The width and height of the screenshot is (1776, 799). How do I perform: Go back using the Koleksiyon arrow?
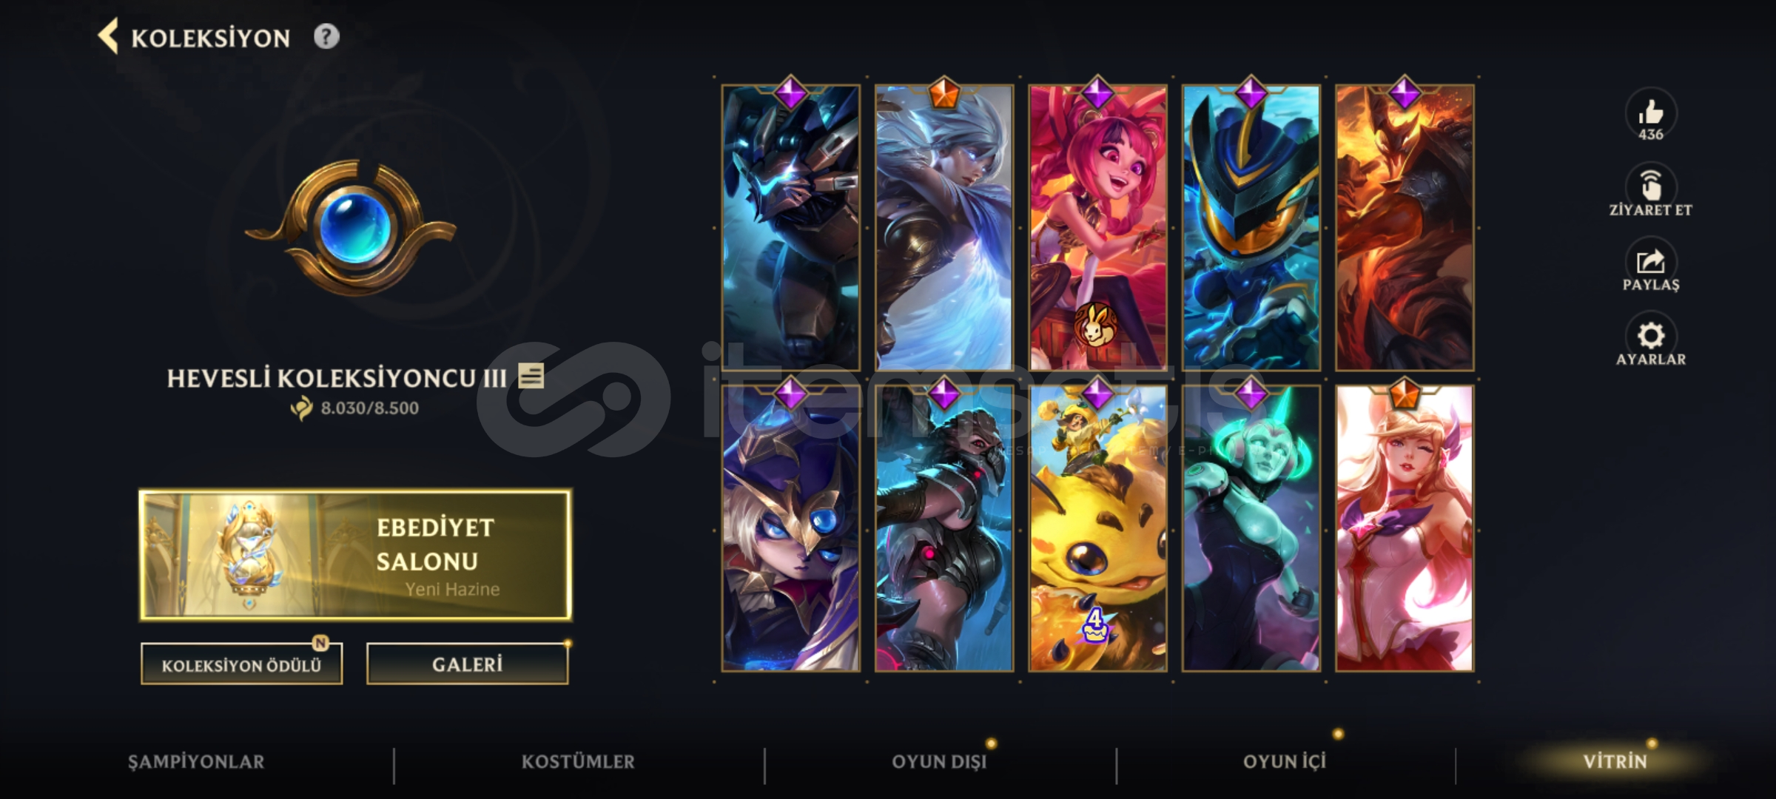[109, 37]
